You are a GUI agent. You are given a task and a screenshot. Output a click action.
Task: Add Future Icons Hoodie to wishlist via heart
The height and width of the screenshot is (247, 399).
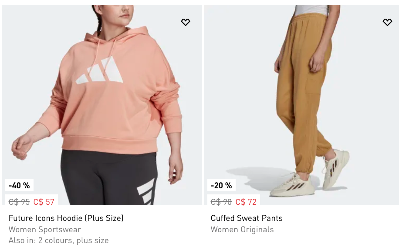[x=186, y=22]
